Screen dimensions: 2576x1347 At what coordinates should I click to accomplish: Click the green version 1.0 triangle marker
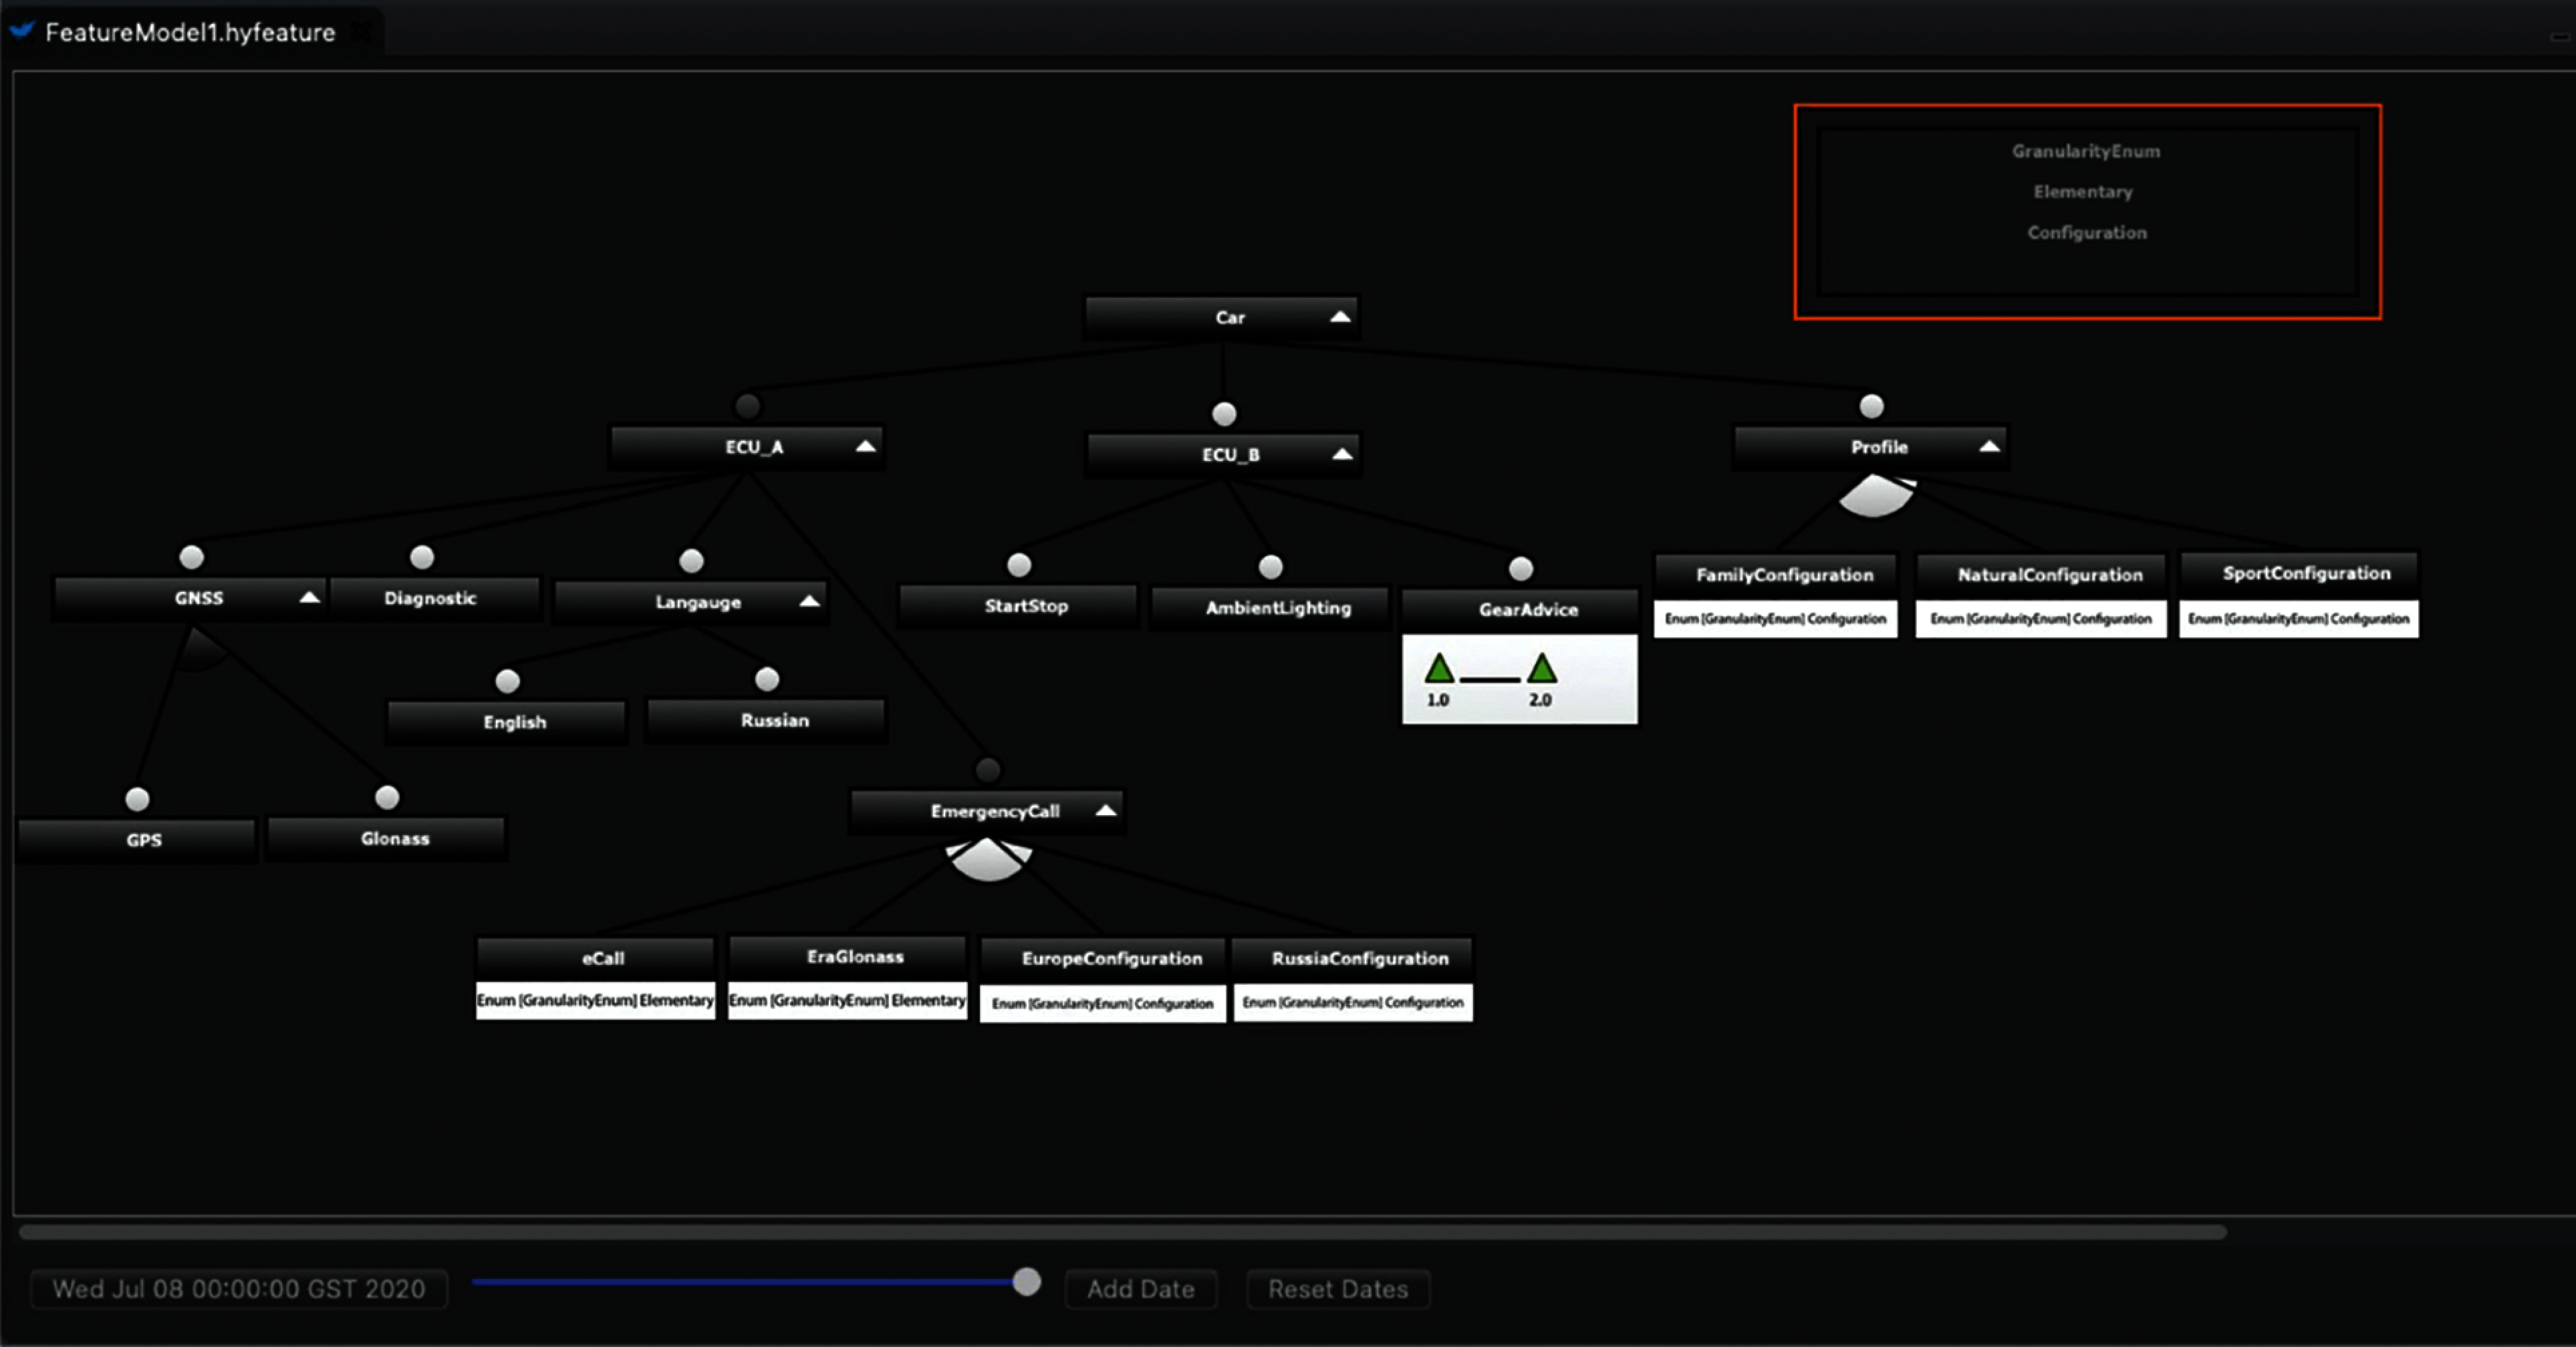click(1439, 668)
